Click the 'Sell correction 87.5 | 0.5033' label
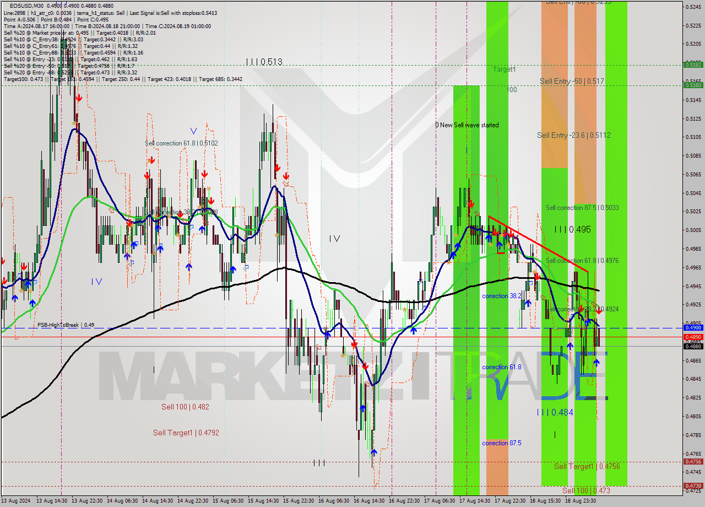This screenshot has width=705, height=507. [x=582, y=208]
